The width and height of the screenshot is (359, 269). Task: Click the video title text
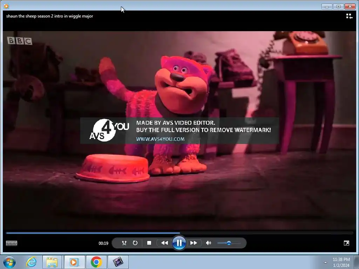click(49, 16)
